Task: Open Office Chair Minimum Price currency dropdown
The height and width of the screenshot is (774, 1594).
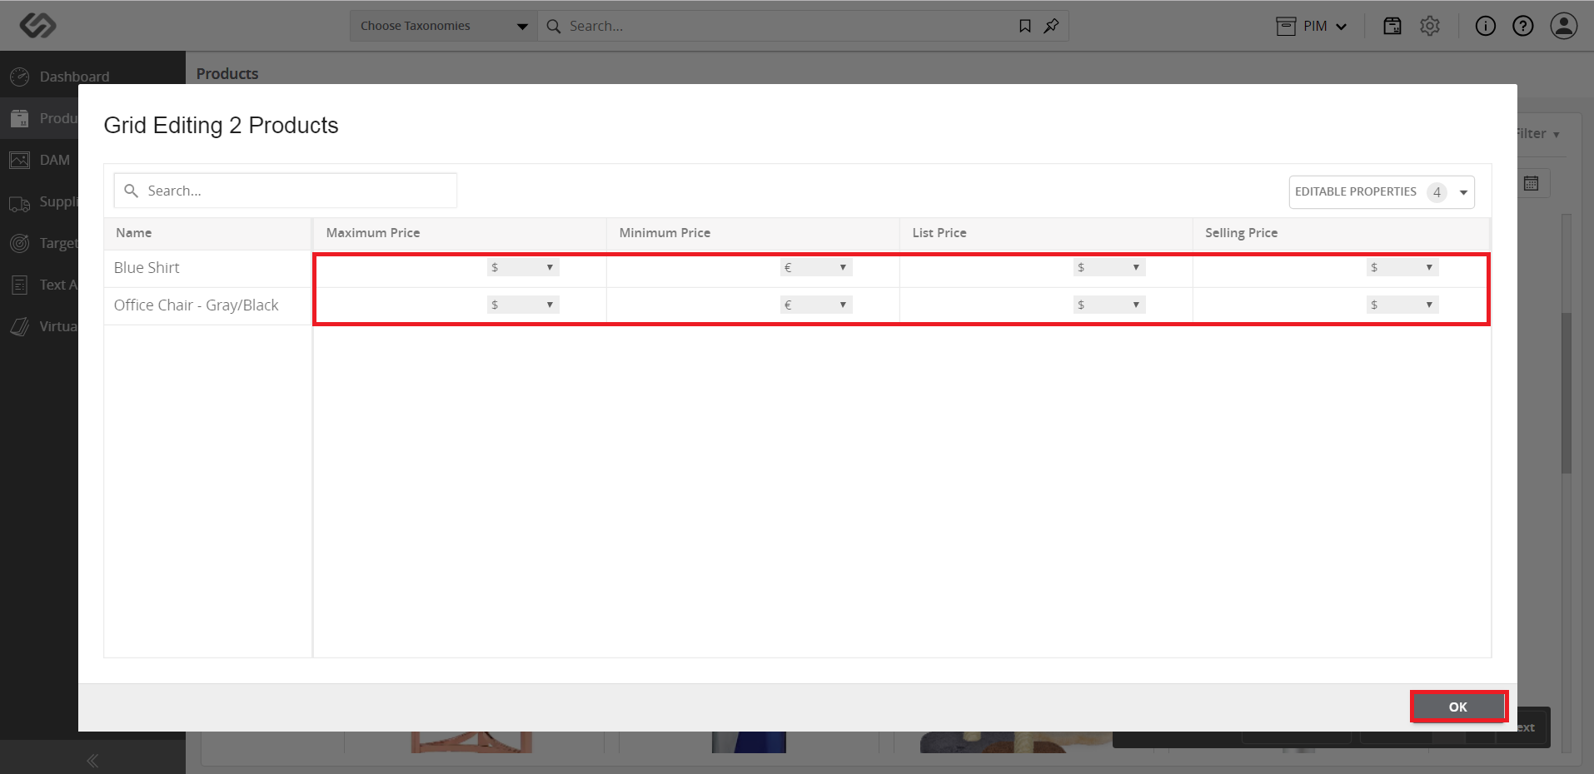Action: (x=815, y=305)
